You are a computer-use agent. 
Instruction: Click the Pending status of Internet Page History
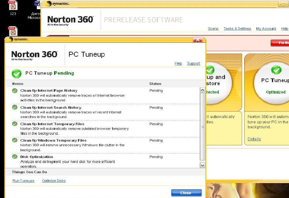[156, 91]
